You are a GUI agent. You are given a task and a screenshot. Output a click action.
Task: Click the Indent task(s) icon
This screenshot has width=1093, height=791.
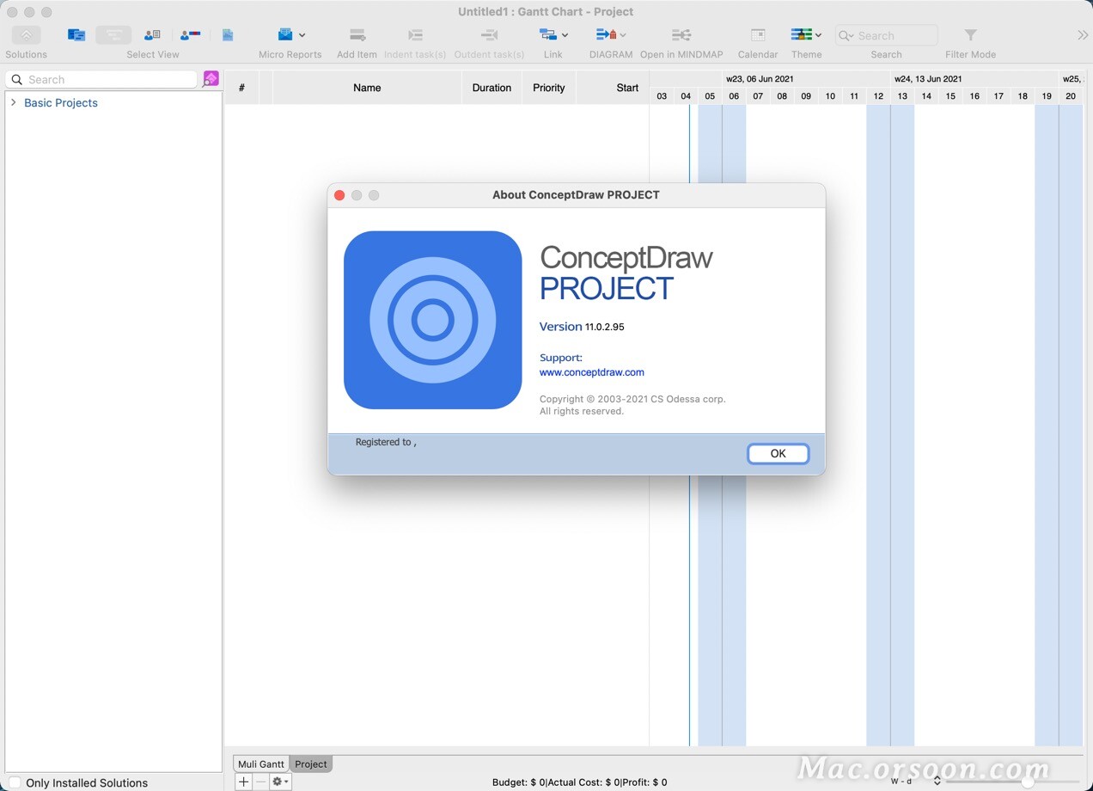415,35
